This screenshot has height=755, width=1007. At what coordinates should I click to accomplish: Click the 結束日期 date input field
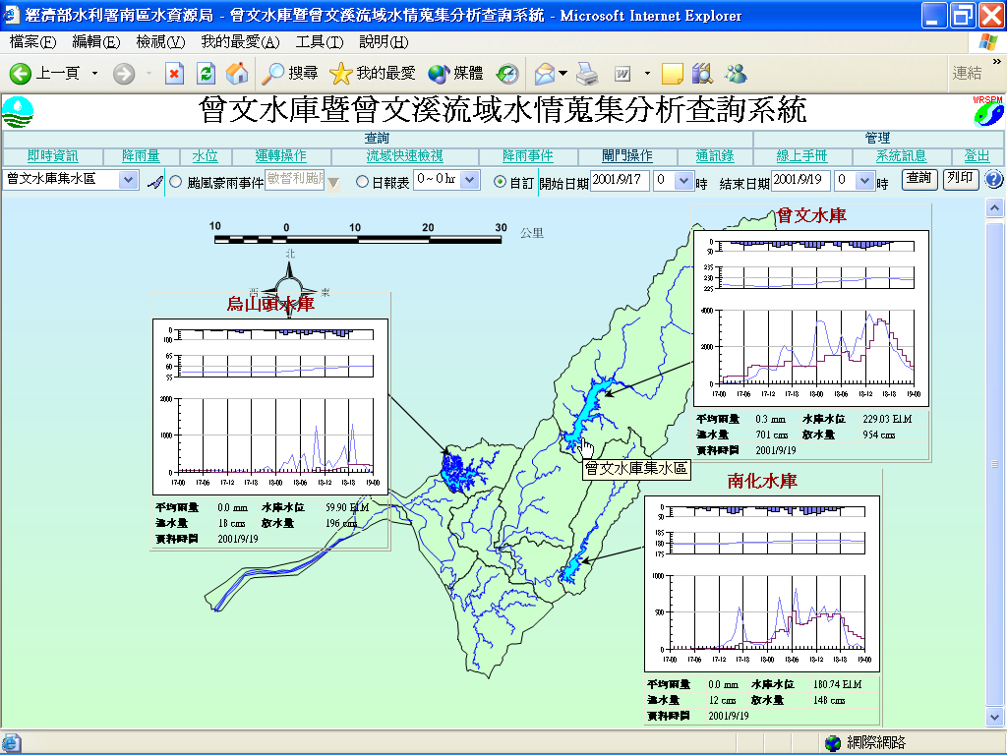pyautogui.click(x=800, y=181)
